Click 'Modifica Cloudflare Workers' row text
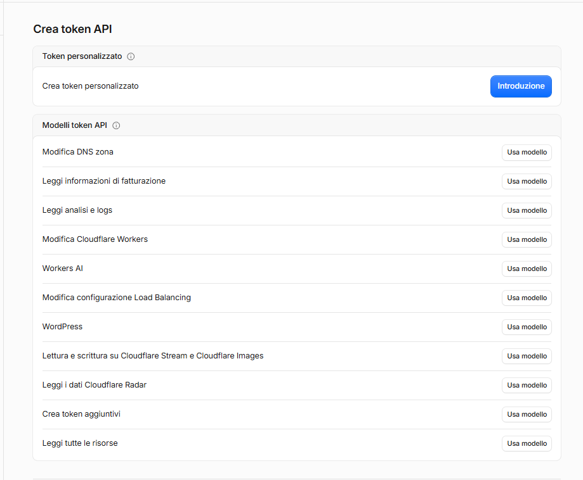 [x=95, y=239]
